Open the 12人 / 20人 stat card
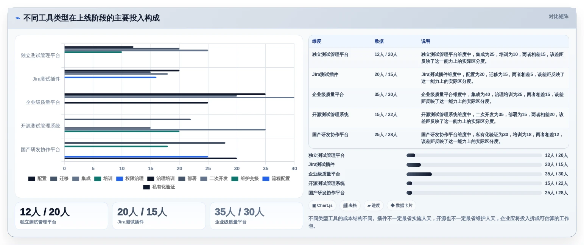 (x=61, y=216)
